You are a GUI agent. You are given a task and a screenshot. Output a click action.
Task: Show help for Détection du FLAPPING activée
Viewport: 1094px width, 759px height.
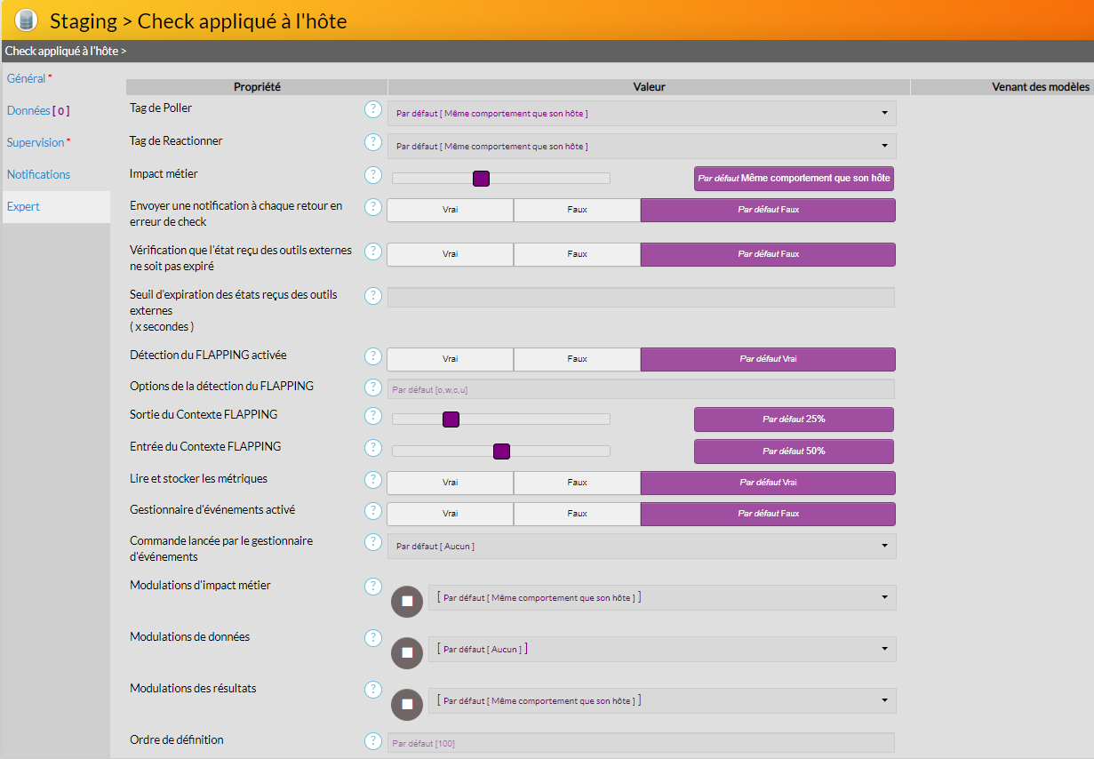(x=373, y=356)
